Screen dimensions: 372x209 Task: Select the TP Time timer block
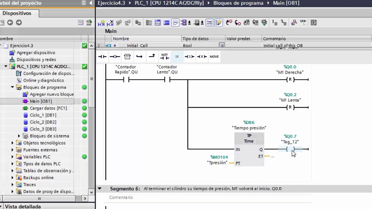[x=249, y=149]
